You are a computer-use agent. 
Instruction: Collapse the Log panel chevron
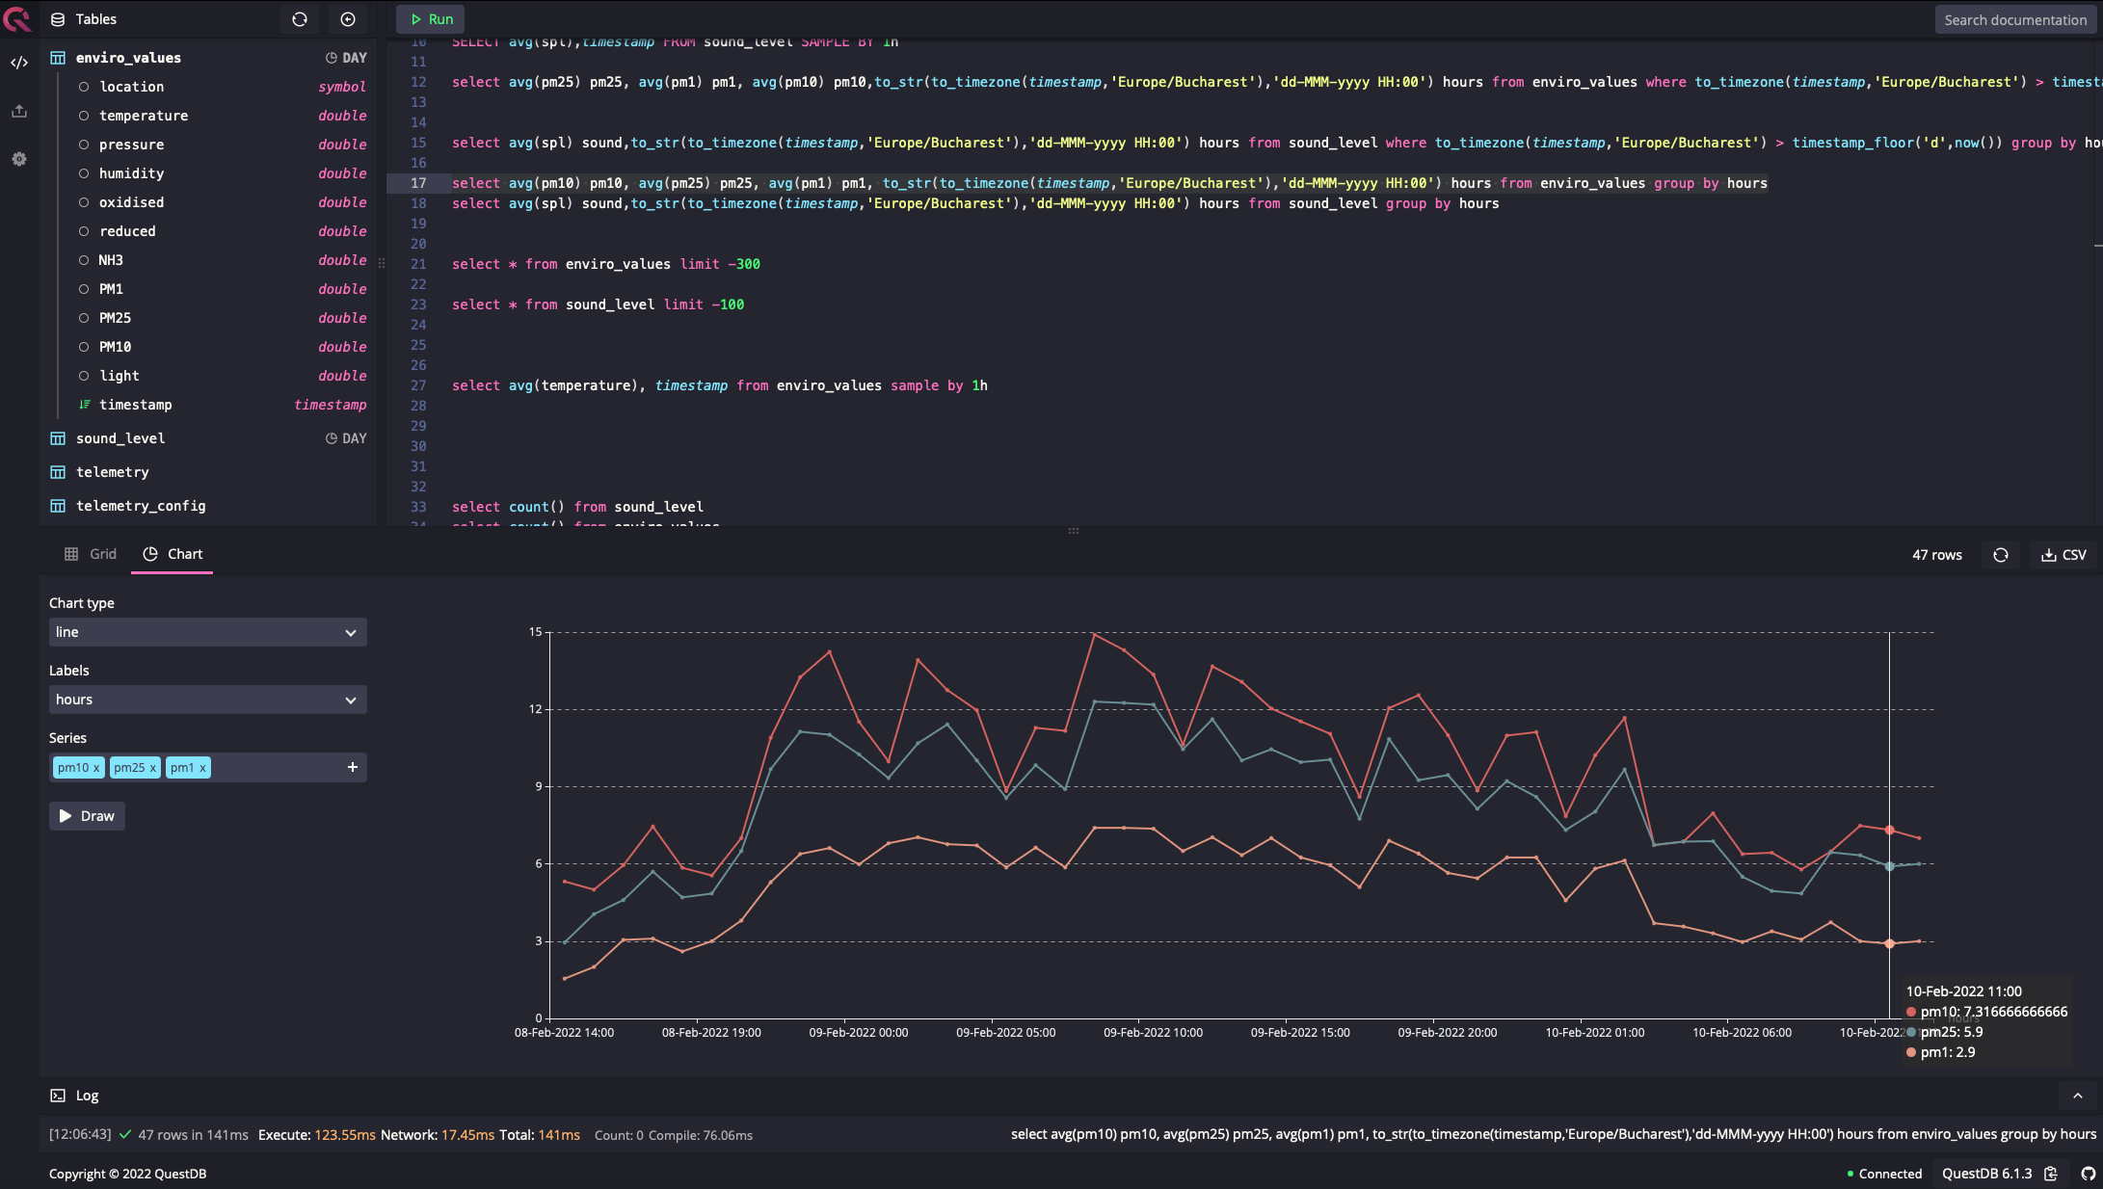(x=2077, y=1096)
